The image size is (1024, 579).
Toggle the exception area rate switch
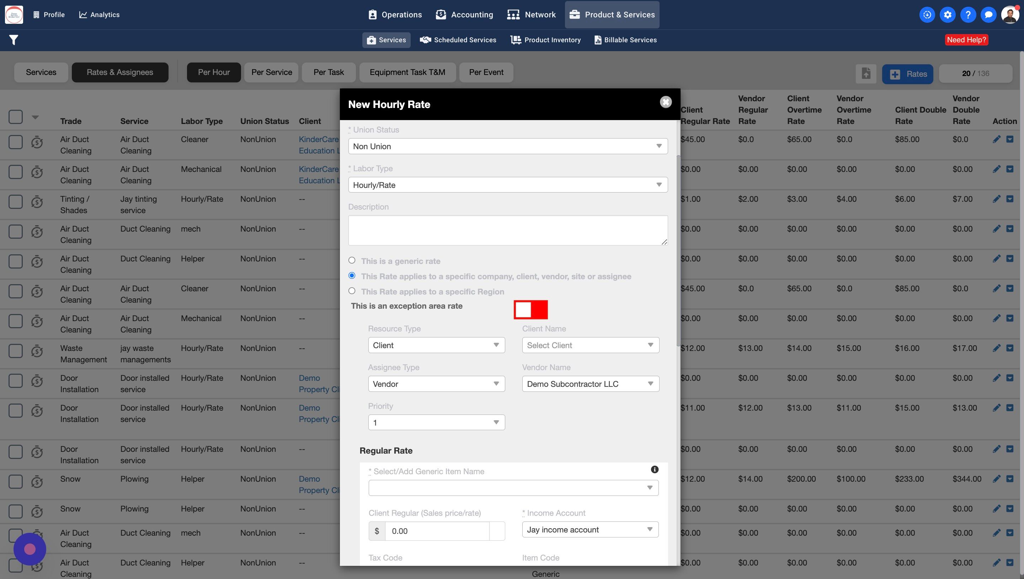point(530,310)
